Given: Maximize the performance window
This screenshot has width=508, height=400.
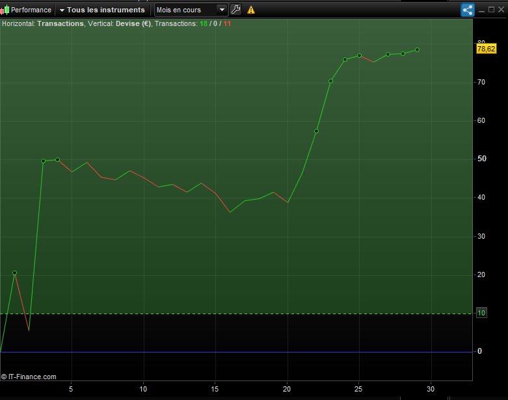Looking at the screenshot, I should (491, 10).
